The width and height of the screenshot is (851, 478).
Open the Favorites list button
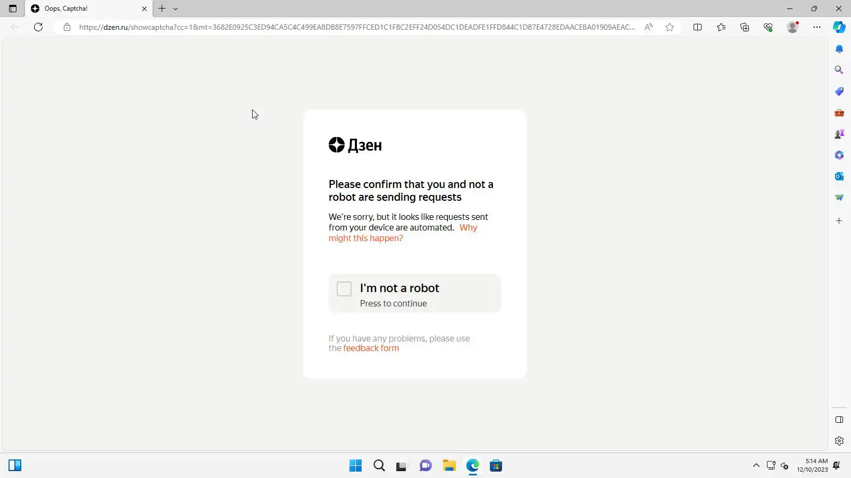pos(721,27)
